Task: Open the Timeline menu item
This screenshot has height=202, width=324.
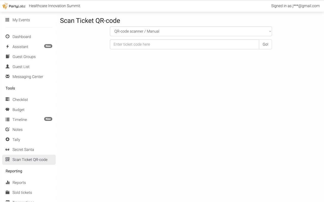Action: pyautogui.click(x=20, y=120)
